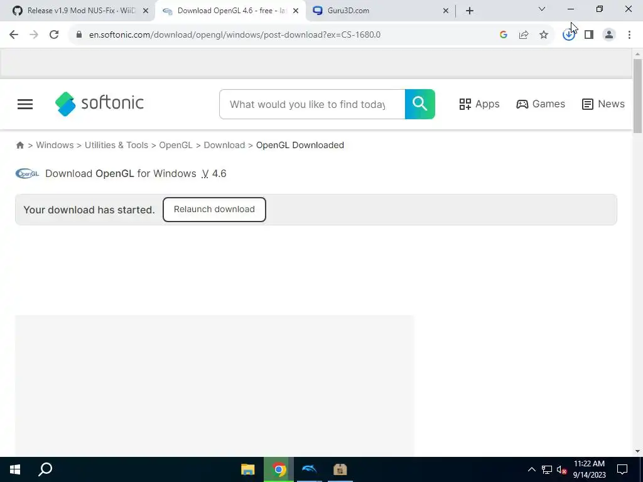Click the Relaunch download button
The width and height of the screenshot is (643, 482).
click(x=214, y=210)
